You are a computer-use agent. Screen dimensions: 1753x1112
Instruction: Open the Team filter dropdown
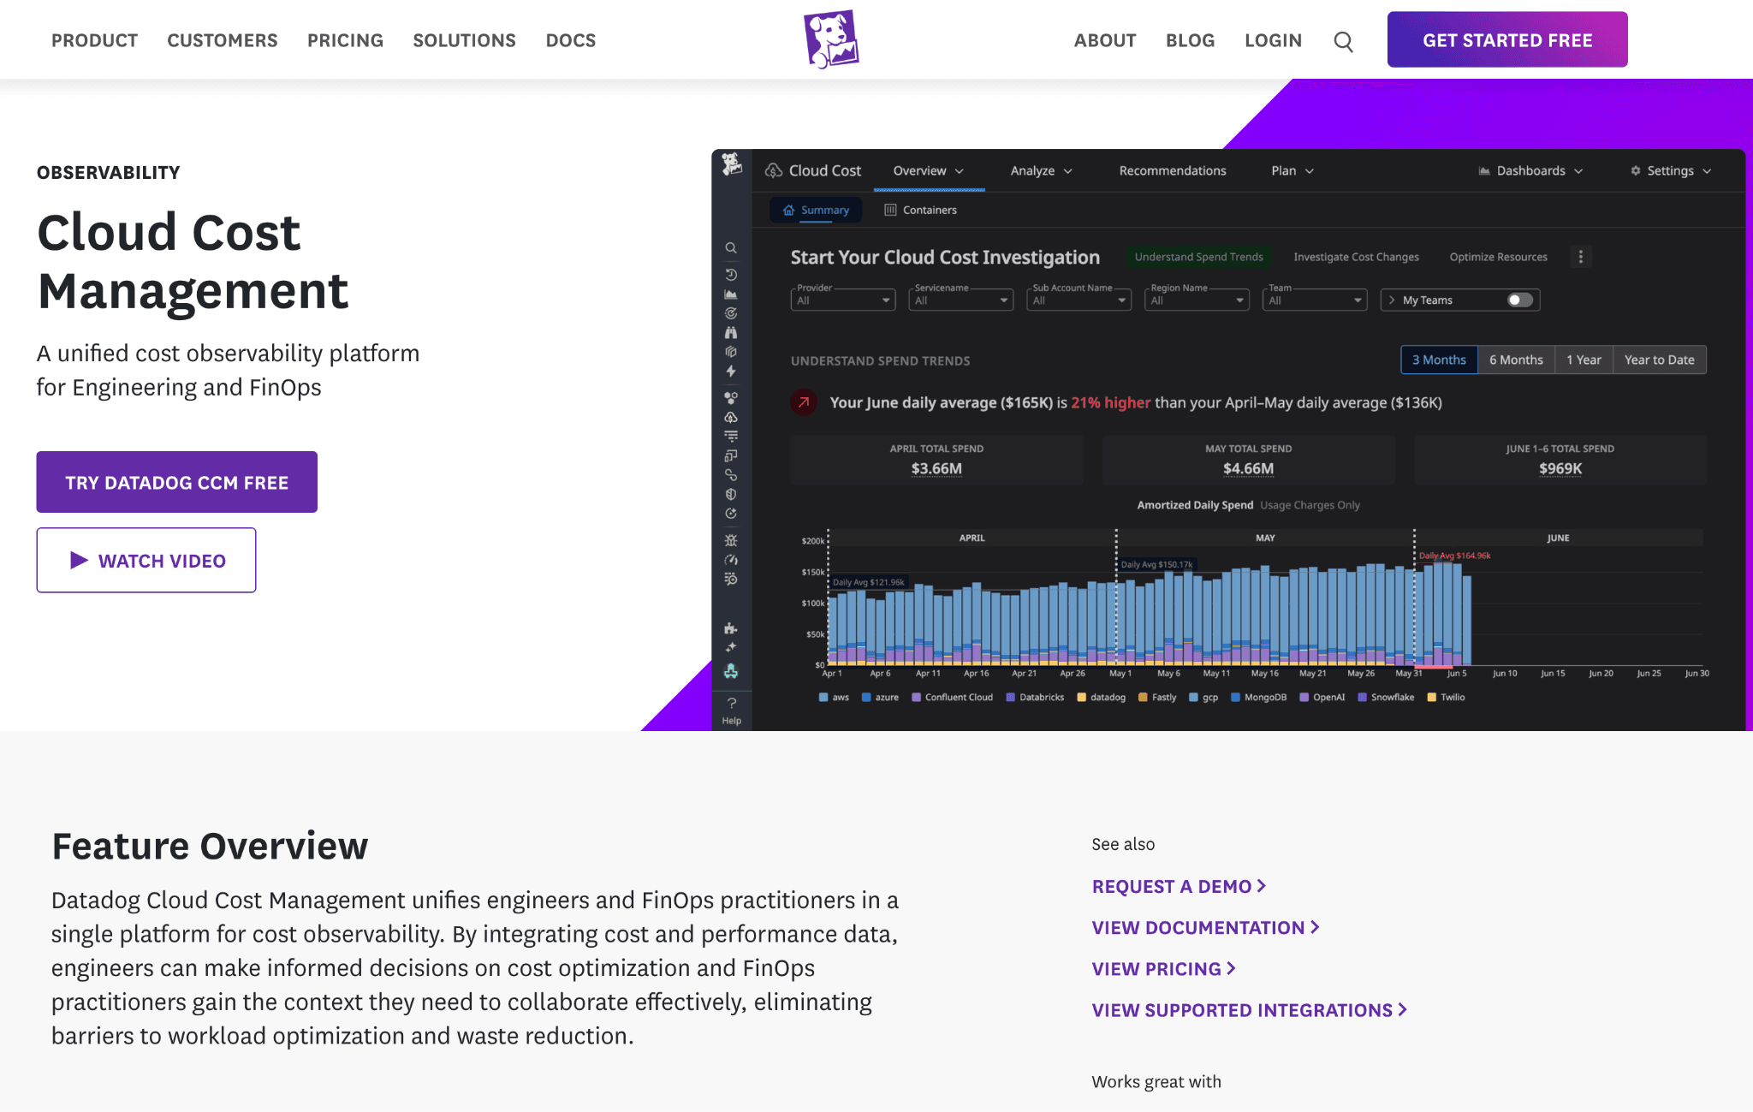1316,300
